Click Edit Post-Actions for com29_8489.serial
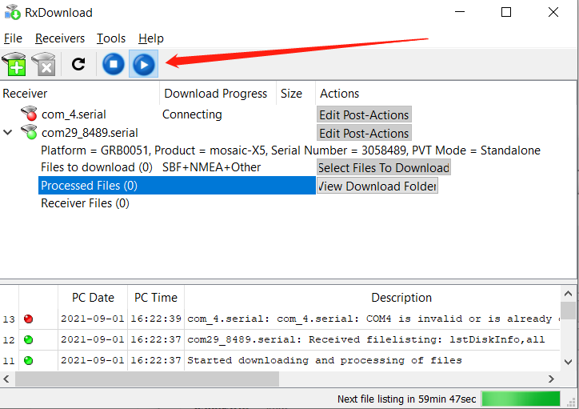 (x=364, y=133)
